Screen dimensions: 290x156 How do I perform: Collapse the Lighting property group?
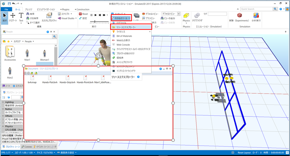(x=3, y=102)
